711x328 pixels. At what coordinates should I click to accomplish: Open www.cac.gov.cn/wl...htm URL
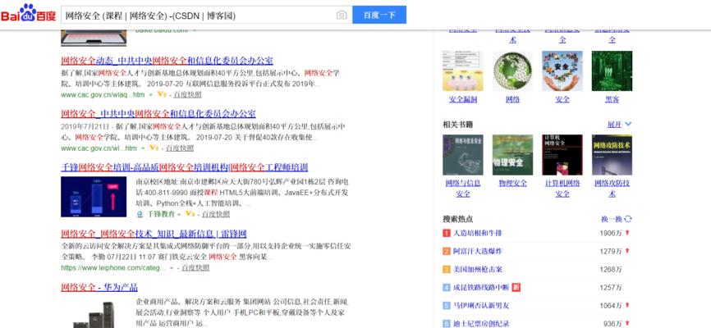(x=99, y=148)
